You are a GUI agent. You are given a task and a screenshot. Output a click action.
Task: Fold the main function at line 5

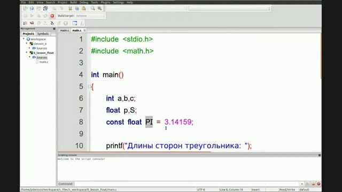(x=89, y=86)
